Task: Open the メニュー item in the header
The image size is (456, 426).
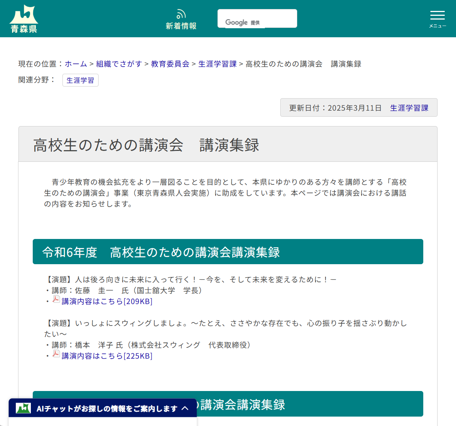Action: (x=437, y=26)
